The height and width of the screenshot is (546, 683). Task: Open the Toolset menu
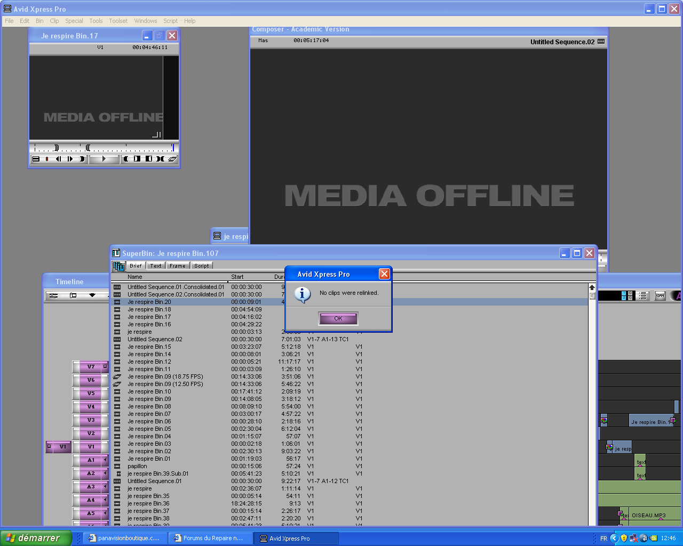click(x=118, y=21)
